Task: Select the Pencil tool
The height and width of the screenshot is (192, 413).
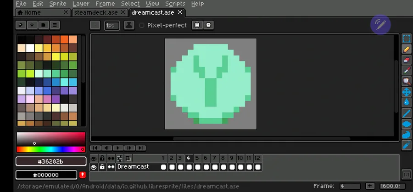Action: [407, 49]
